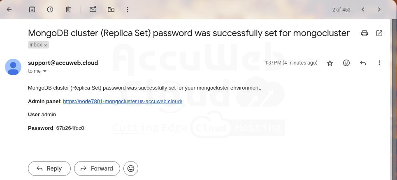Click the Forward button below the message
The height and width of the screenshot is (180, 397).
coord(97,168)
